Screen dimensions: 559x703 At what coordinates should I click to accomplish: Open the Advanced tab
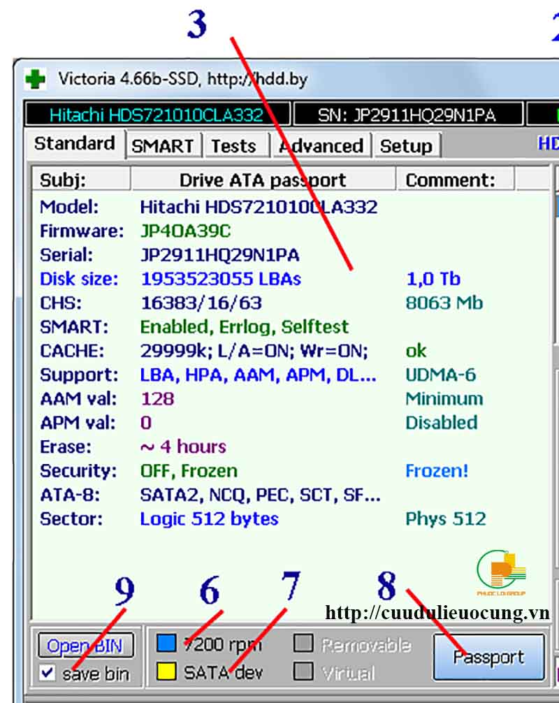(321, 146)
